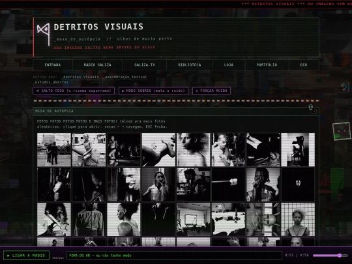Open shirtless portrait with curly hair

pyautogui.click(x=194, y=150)
